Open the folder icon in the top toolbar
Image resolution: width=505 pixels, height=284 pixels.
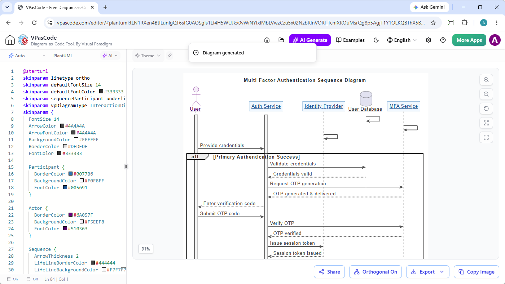pos(281,40)
